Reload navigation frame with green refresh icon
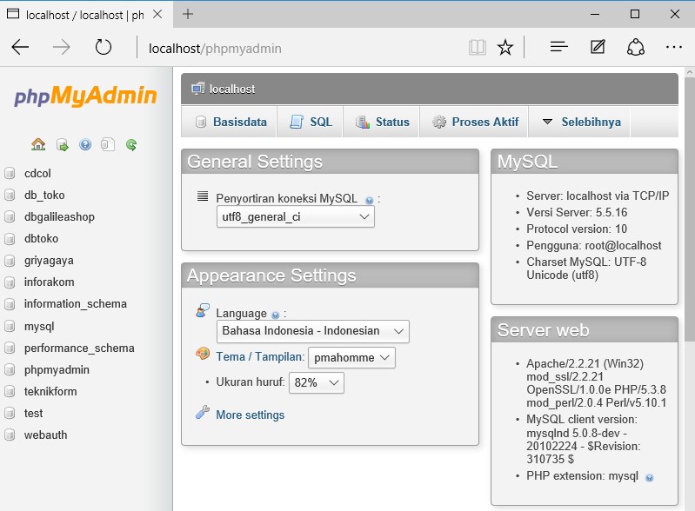The image size is (695, 511). [131, 144]
